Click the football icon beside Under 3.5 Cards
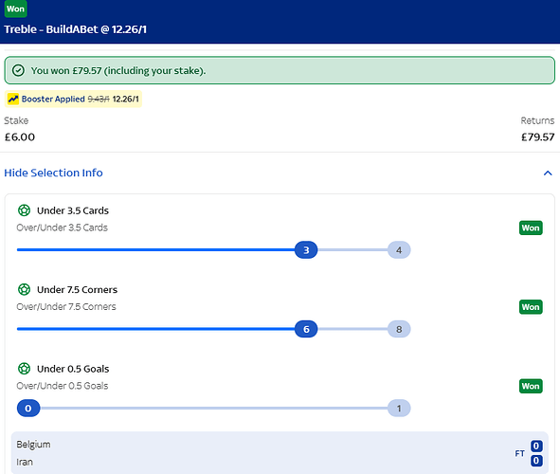Screen dimensions: 560x474 24,210
